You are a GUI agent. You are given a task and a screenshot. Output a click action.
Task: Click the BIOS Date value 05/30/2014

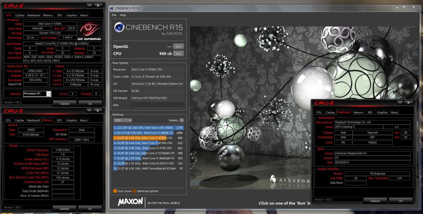click(372, 162)
